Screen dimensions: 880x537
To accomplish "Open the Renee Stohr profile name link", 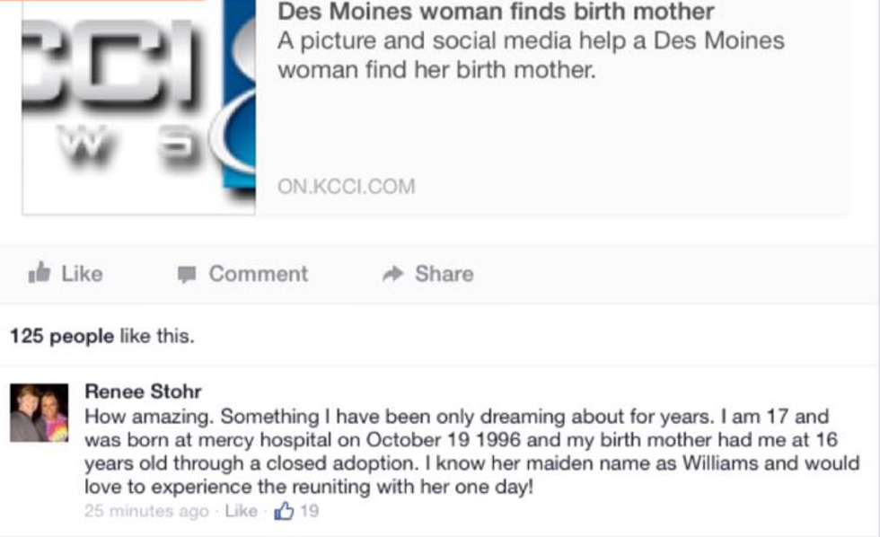I will point(143,392).
